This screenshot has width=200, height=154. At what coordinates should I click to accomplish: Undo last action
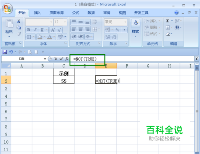(11, 52)
